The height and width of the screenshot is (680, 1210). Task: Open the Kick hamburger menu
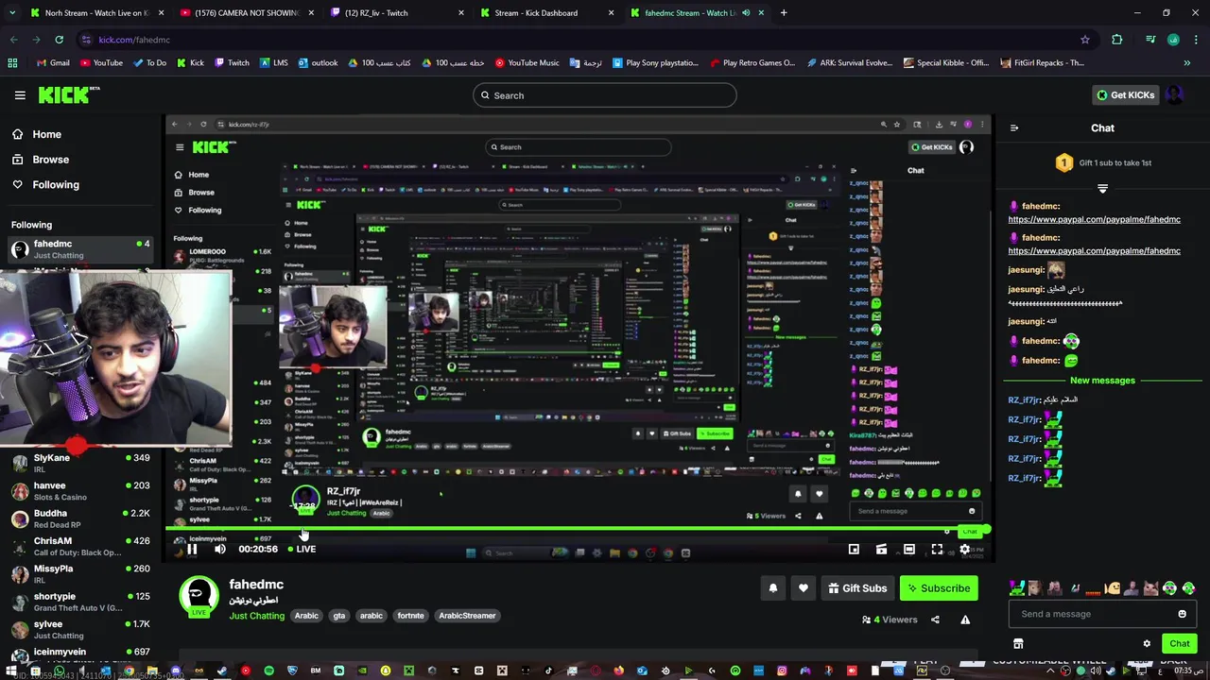(x=20, y=94)
